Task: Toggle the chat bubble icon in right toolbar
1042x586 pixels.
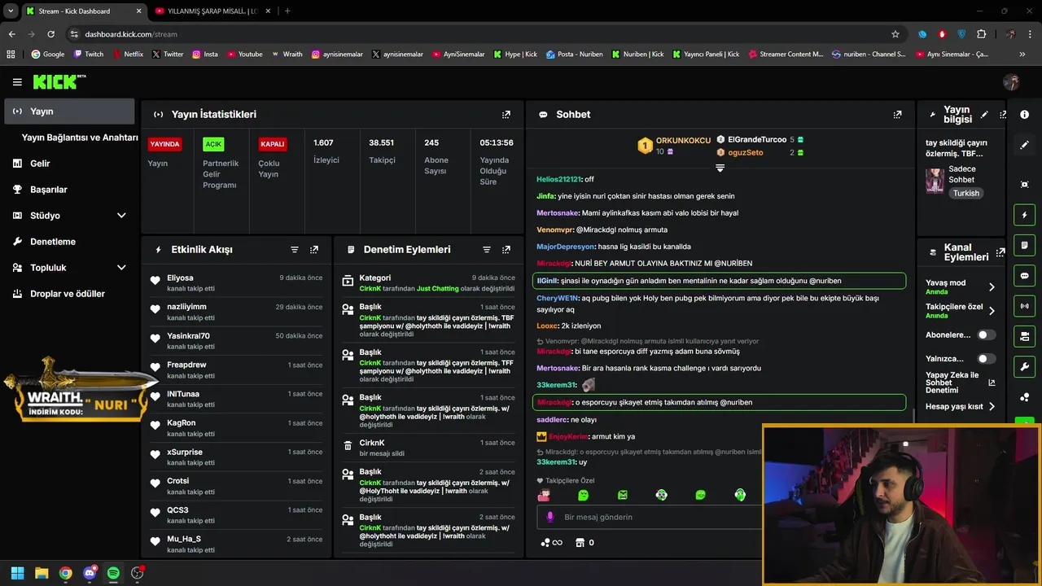Action: tap(1025, 275)
